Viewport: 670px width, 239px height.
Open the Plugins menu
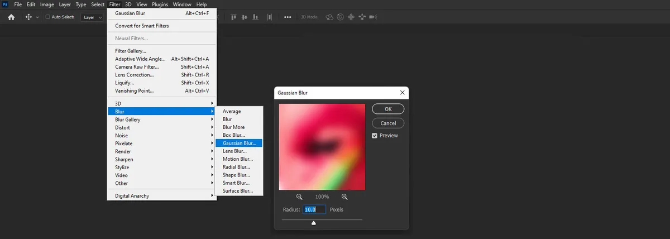[x=160, y=4]
